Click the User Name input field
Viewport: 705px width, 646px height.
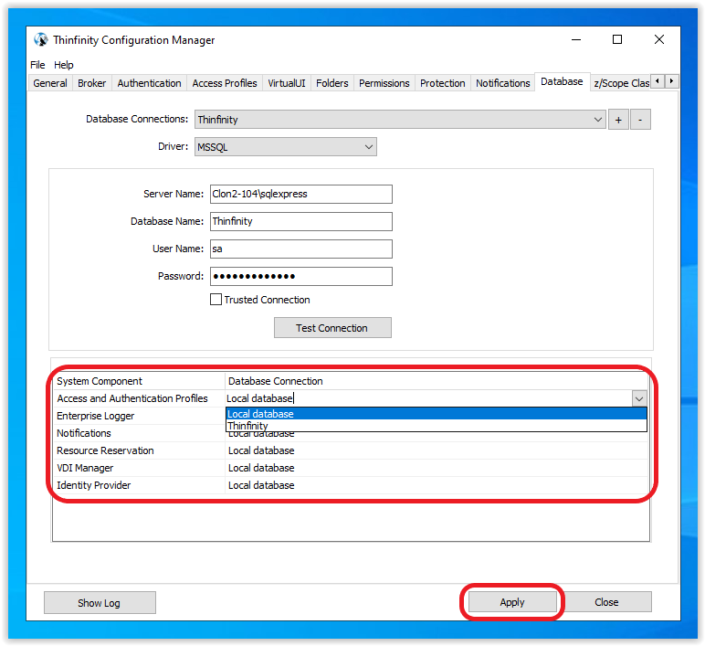tap(300, 249)
